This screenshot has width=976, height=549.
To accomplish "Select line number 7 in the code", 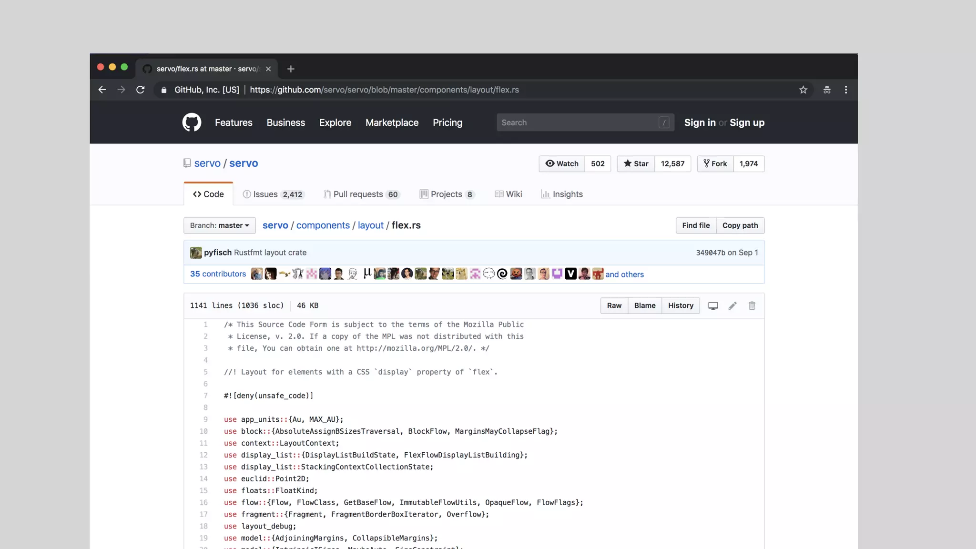I will 205,396.
